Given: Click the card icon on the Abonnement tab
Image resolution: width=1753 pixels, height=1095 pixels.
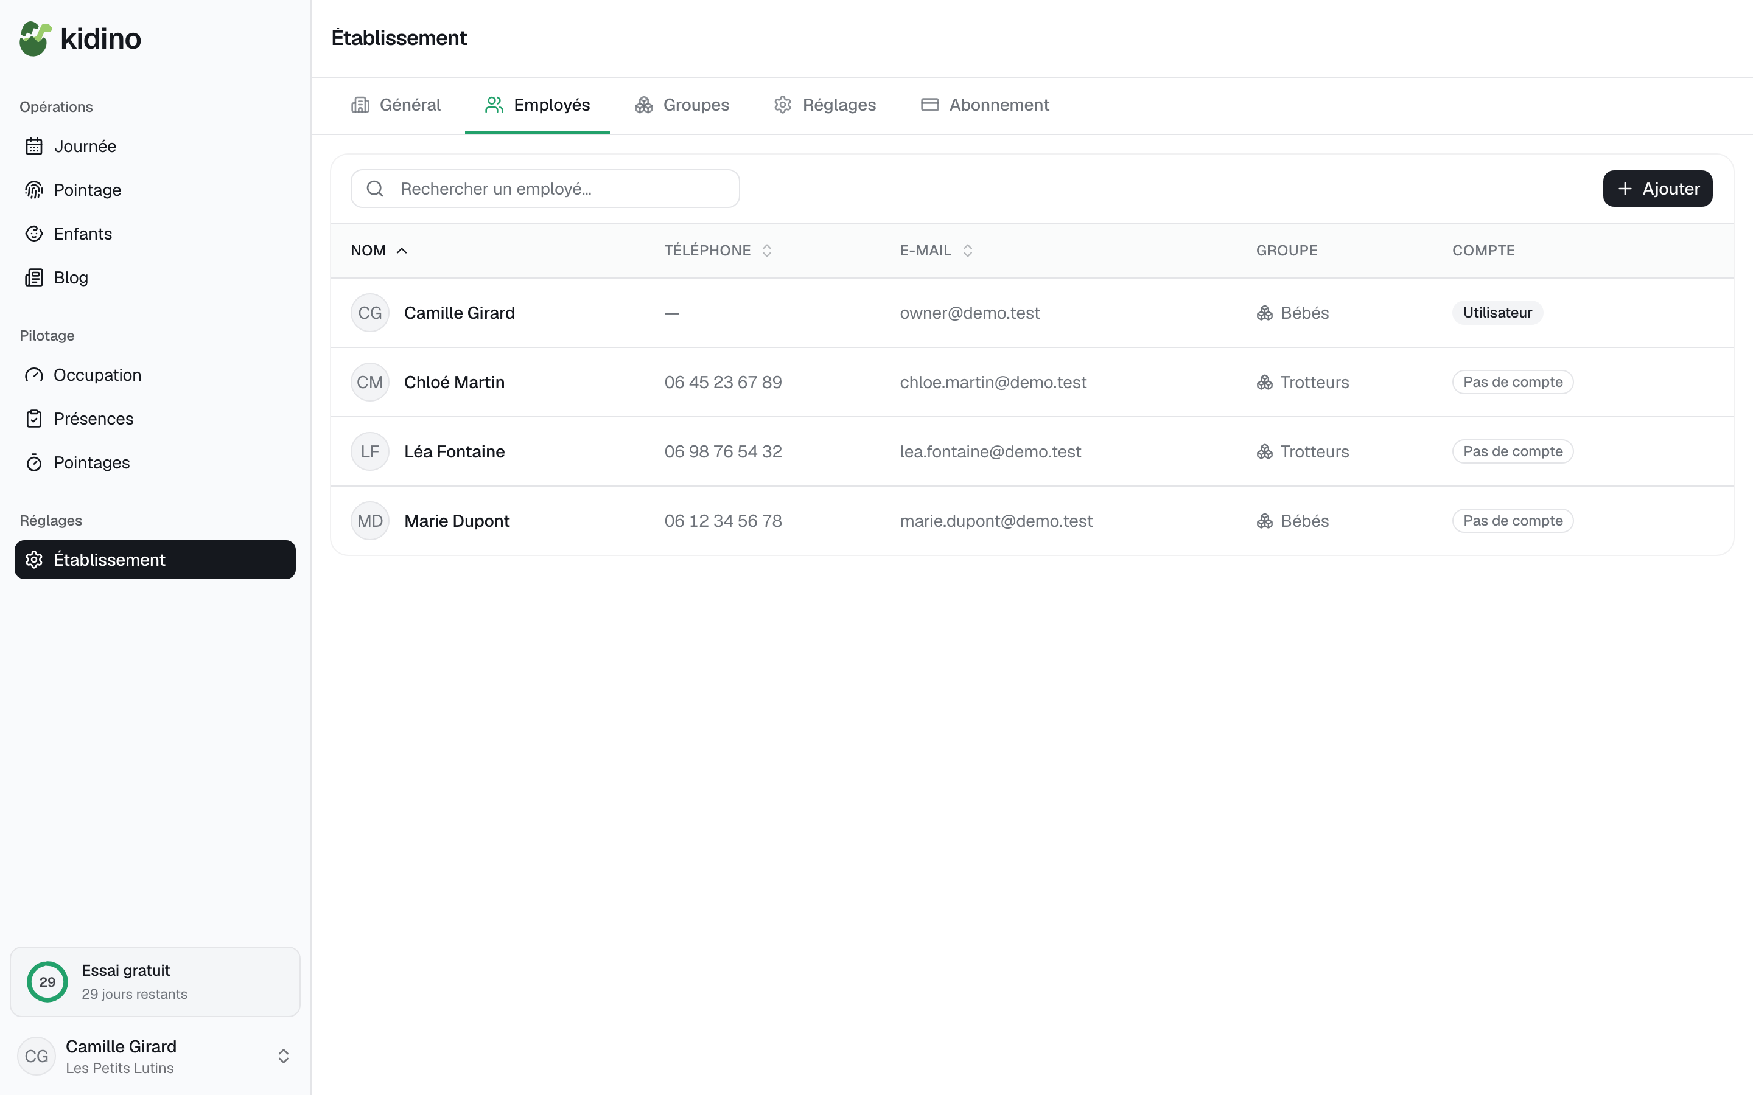Looking at the screenshot, I should [x=930, y=105].
